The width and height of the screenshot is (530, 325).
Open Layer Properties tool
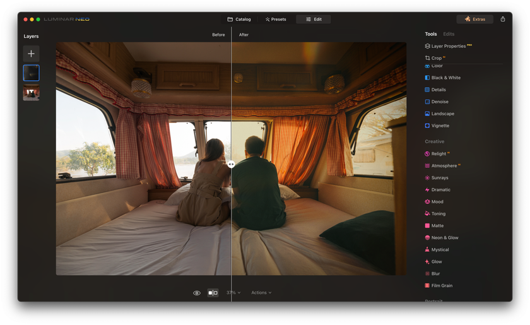448,46
